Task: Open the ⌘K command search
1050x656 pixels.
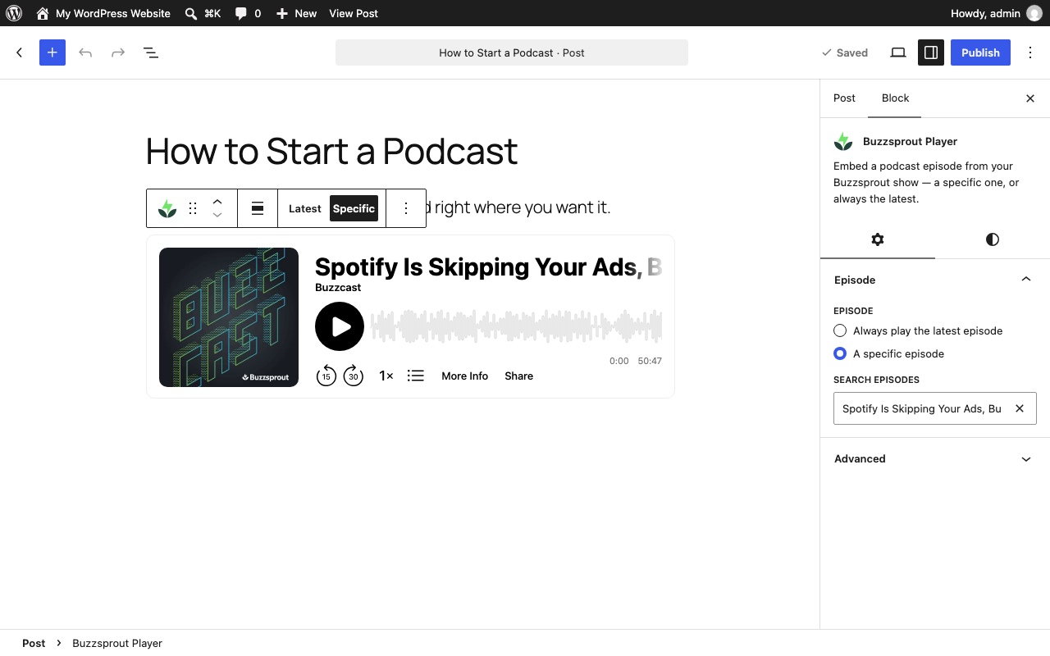Action: click(x=203, y=13)
